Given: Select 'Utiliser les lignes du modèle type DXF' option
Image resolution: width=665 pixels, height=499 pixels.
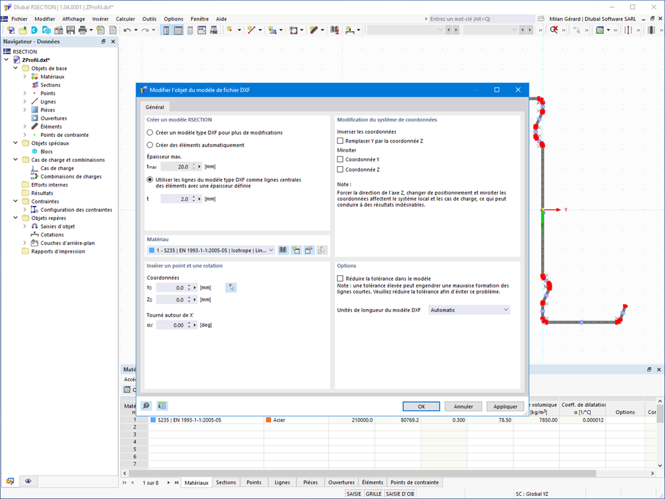Looking at the screenshot, I should coord(150,180).
